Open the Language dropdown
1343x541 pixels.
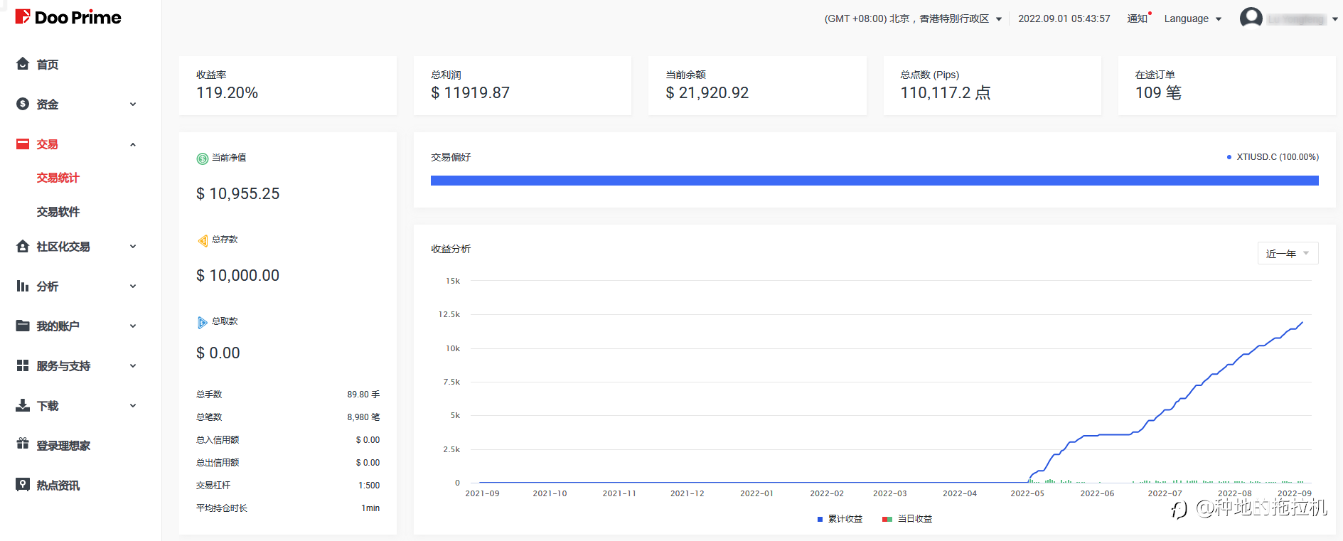coord(1192,19)
